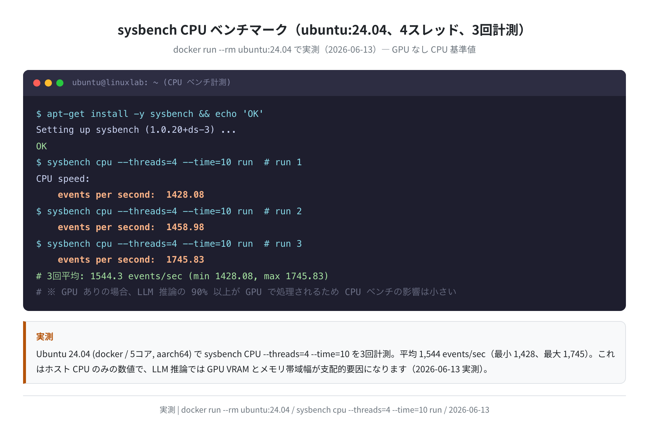Click the 'CPU speed:' output line

tap(63, 179)
